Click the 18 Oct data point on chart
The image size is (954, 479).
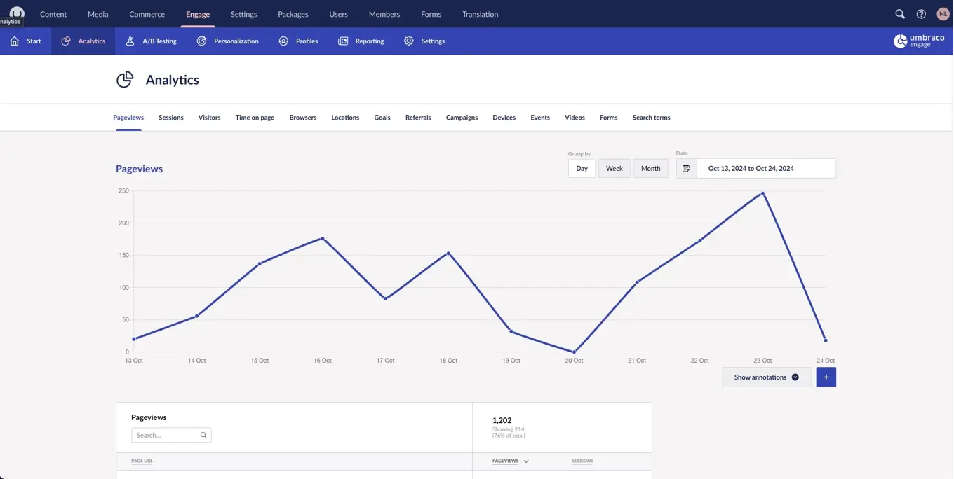point(448,254)
